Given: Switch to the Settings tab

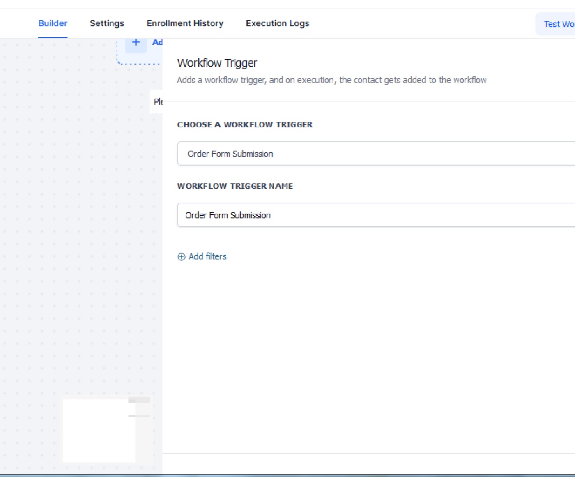Looking at the screenshot, I should 107,23.
